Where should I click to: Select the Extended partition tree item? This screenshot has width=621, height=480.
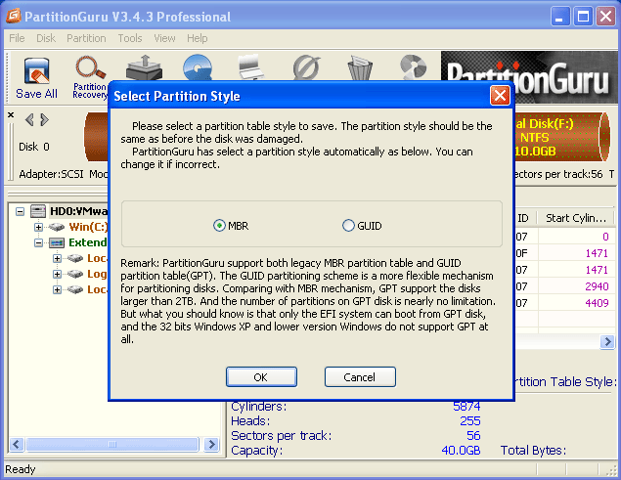pyautogui.click(x=88, y=242)
